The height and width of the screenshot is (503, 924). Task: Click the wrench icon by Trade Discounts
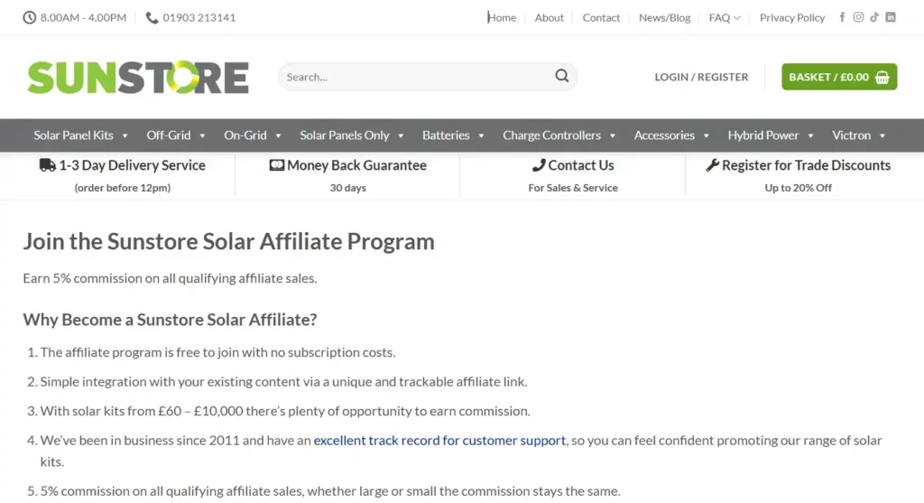713,165
